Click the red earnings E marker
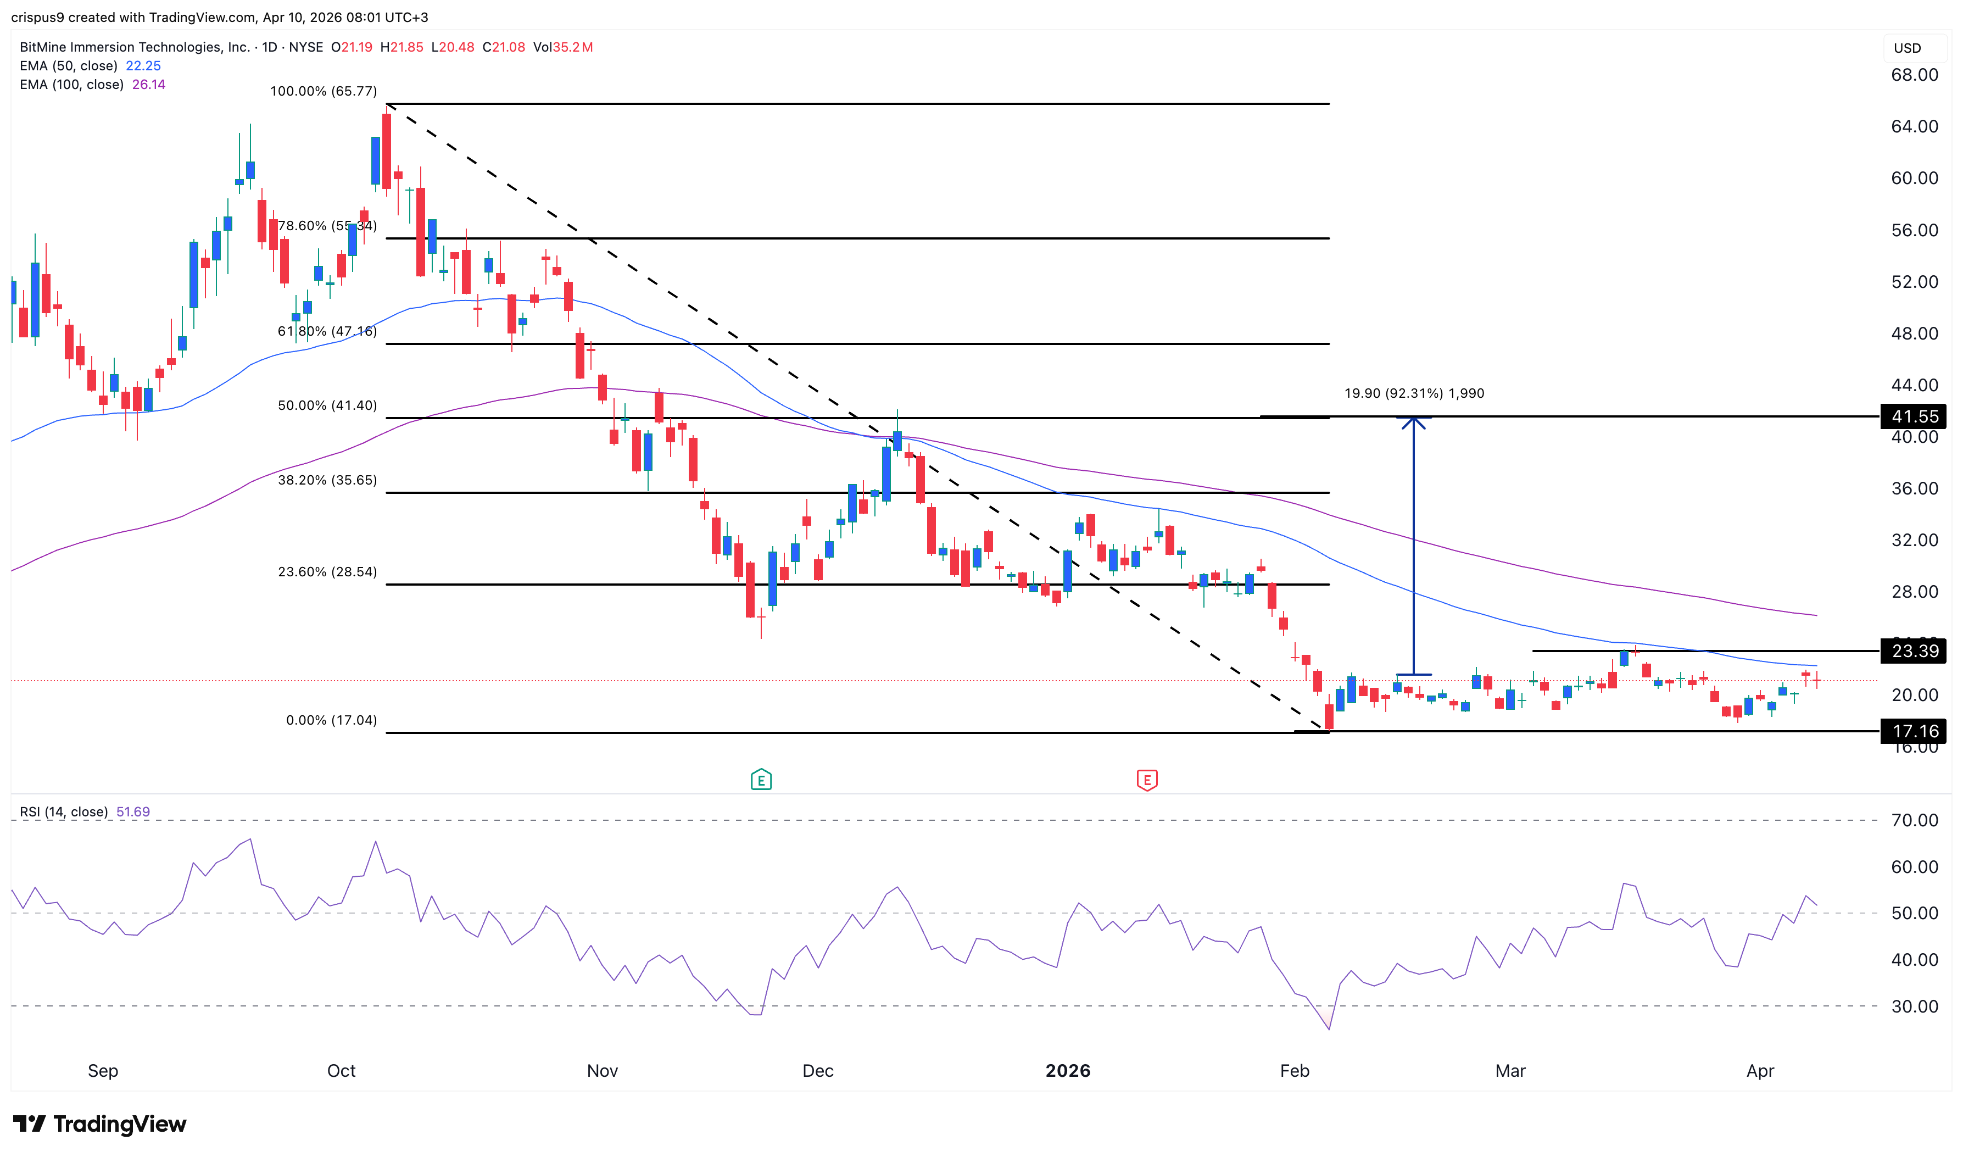The image size is (1963, 1157). (x=1146, y=780)
